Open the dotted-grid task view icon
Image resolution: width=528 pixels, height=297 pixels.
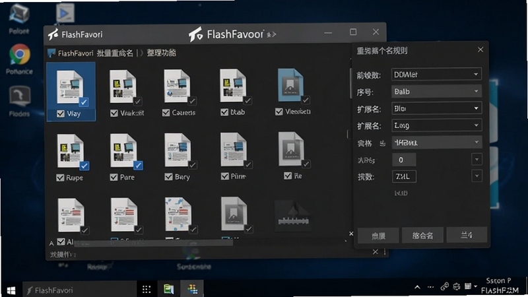point(147,290)
